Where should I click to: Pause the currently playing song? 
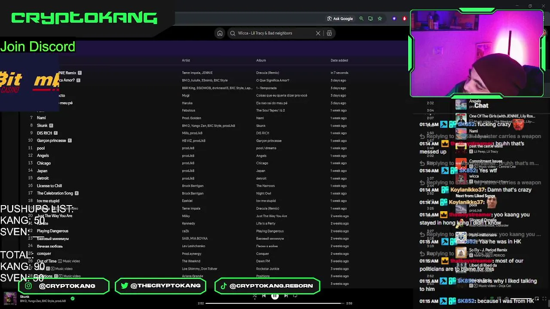[x=275, y=296]
